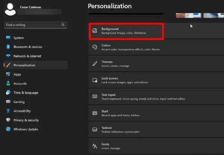Image resolution: width=224 pixels, height=155 pixels.
Task: Click the Windows Update sync icon
Action: tap(8, 129)
